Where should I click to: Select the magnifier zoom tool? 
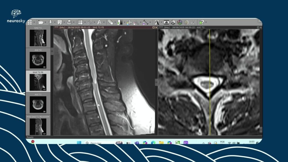(136, 22)
